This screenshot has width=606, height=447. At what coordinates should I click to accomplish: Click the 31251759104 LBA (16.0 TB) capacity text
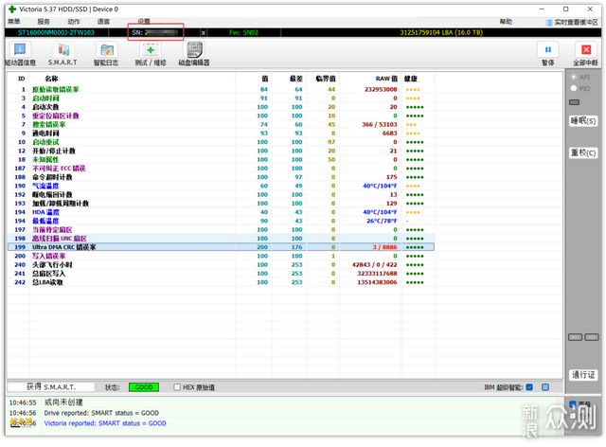click(x=441, y=33)
